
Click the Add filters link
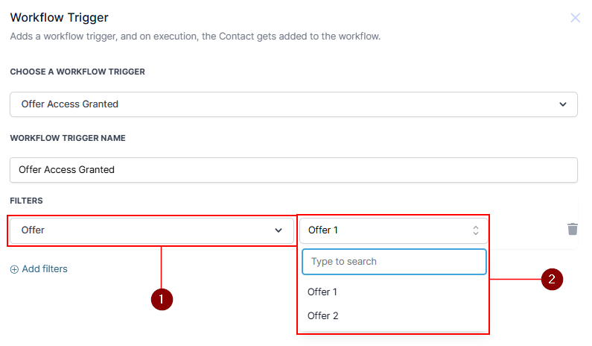(45, 269)
